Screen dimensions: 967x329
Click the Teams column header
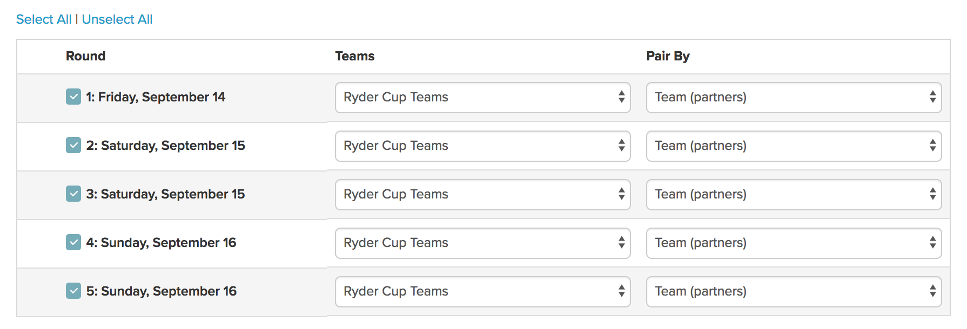pyautogui.click(x=354, y=56)
